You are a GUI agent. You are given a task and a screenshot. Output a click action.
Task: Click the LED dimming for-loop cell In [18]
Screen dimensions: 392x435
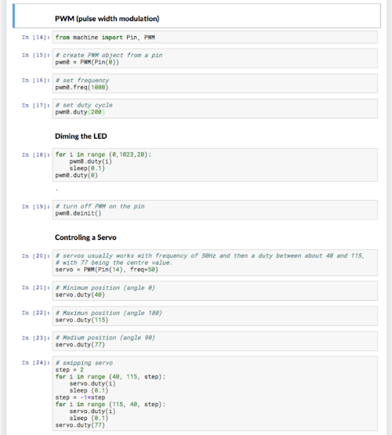pyautogui.click(x=215, y=165)
